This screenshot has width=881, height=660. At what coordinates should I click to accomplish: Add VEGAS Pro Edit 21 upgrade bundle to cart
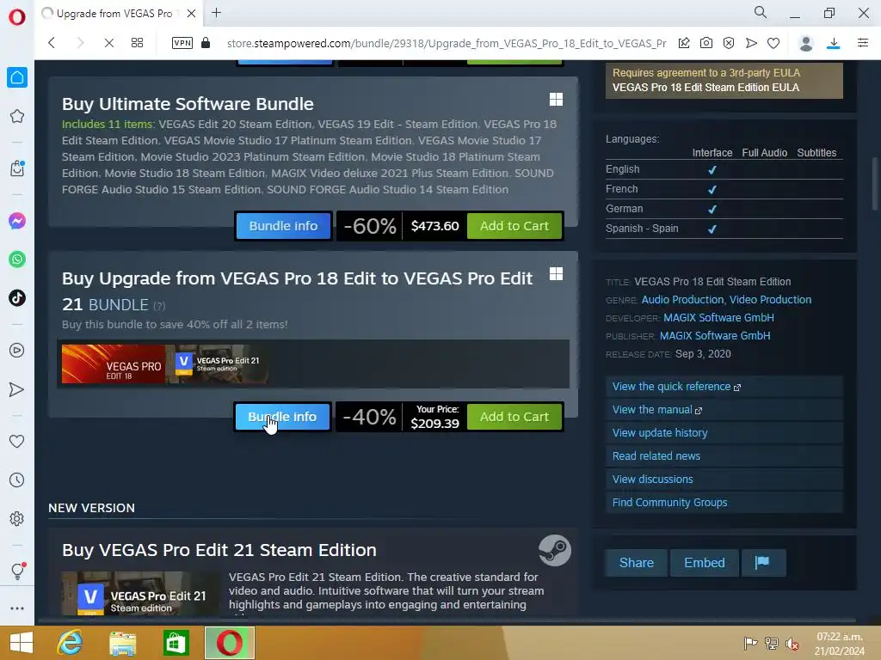(514, 417)
